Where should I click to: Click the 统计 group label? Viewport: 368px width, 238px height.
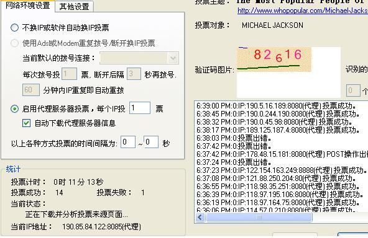[13, 169]
